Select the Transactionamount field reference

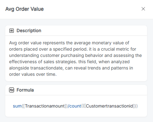[45, 106]
